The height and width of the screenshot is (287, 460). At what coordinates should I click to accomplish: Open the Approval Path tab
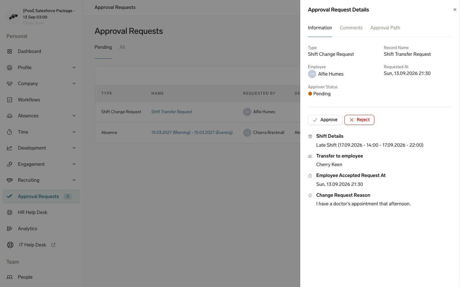click(x=385, y=28)
